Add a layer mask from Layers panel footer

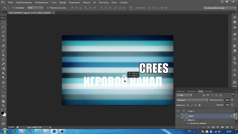coord(213,127)
